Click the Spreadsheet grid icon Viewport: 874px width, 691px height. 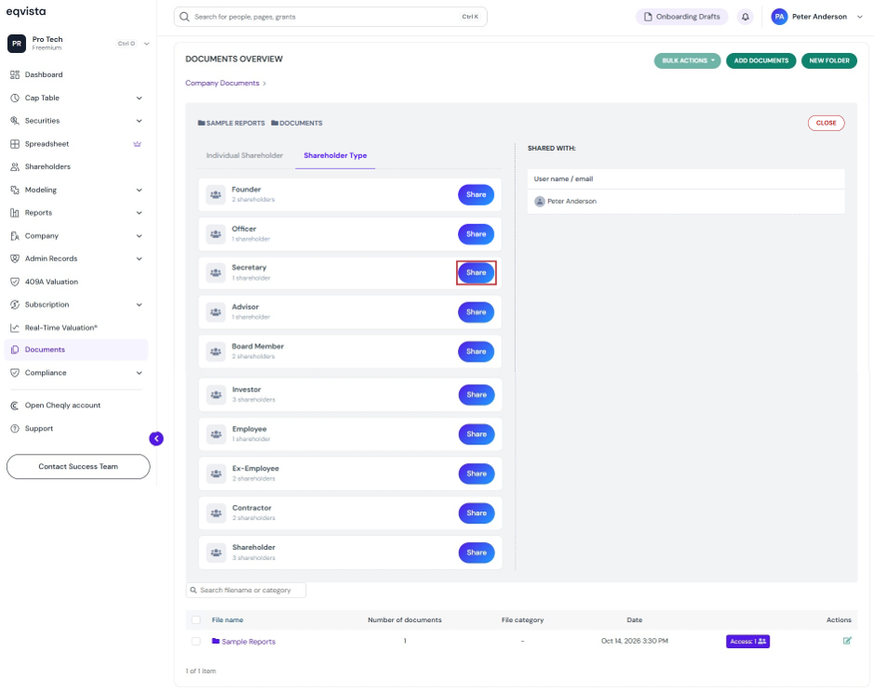tap(15, 143)
